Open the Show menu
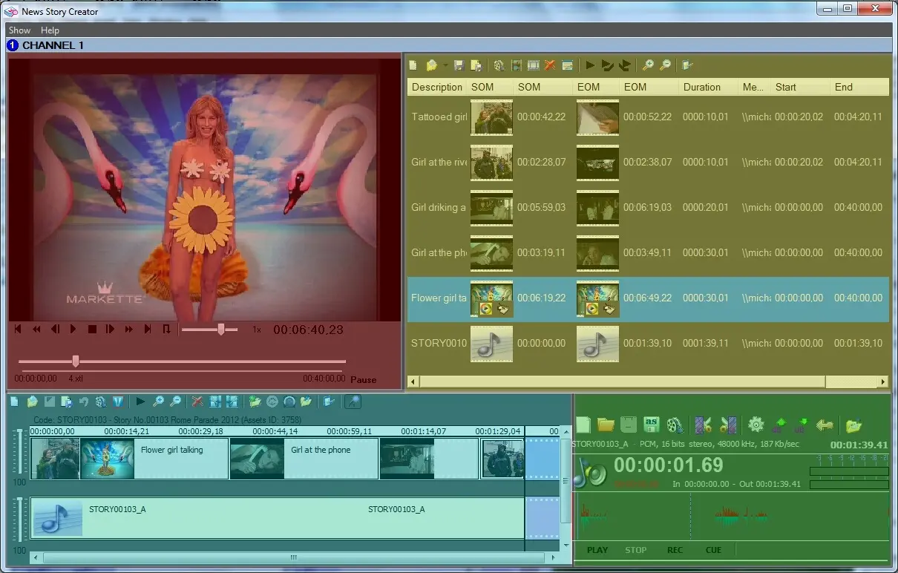The width and height of the screenshot is (898, 573). [x=19, y=30]
